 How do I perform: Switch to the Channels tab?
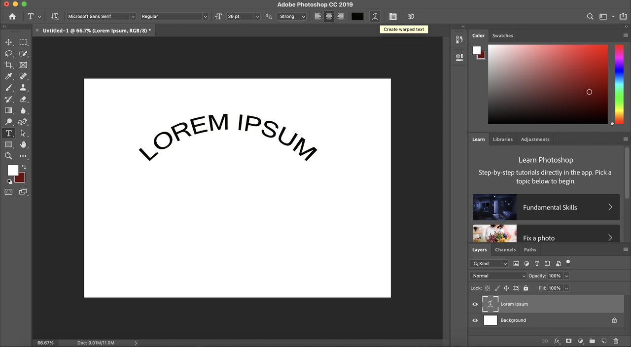505,250
